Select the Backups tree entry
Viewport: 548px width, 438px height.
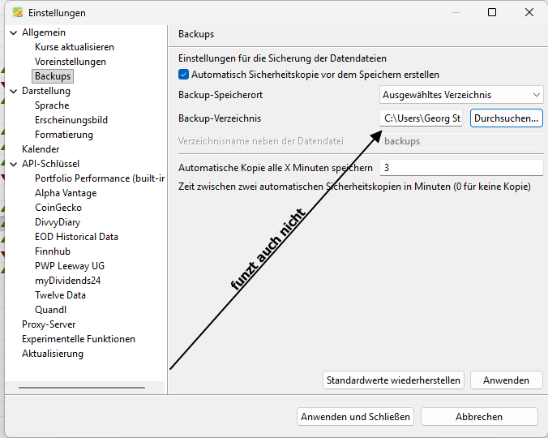click(53, 76)
